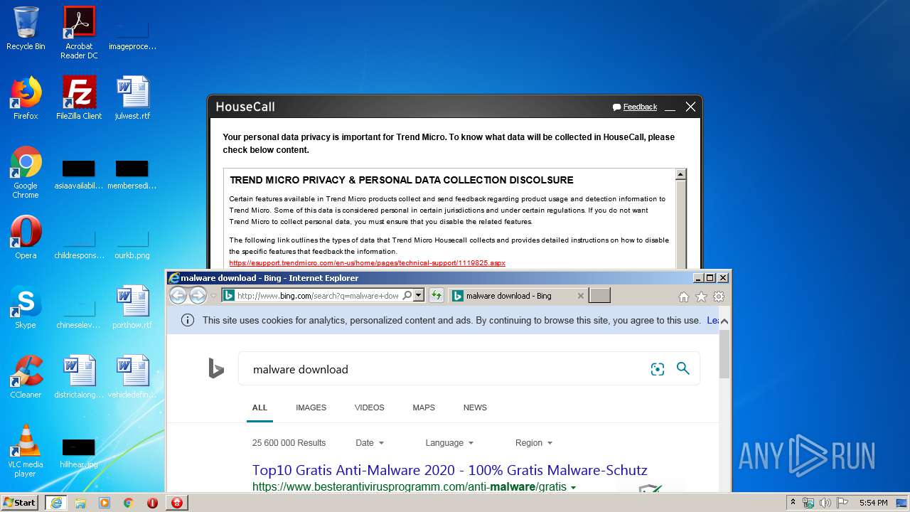
Task: Launch CCleaner desktop shortcut
Action: tap(26, 377)
